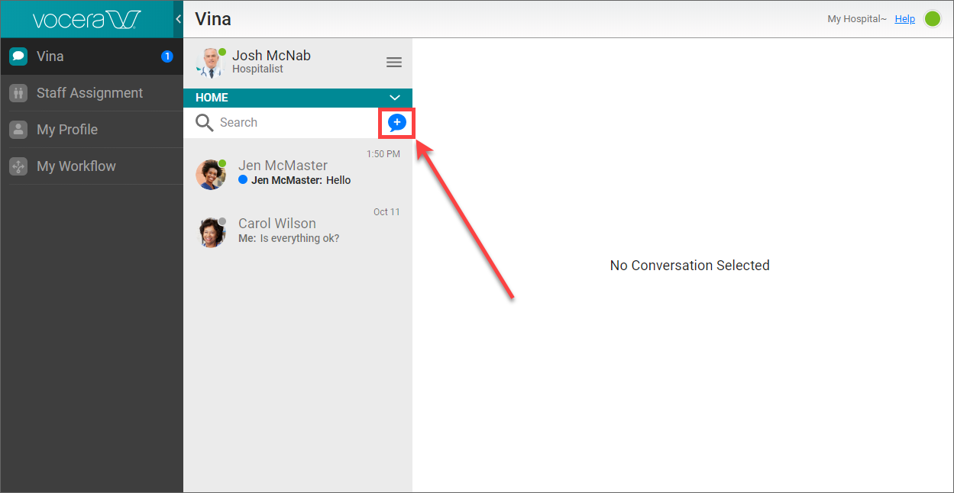Click the Staff Assignment people icon

click(18, 93)
